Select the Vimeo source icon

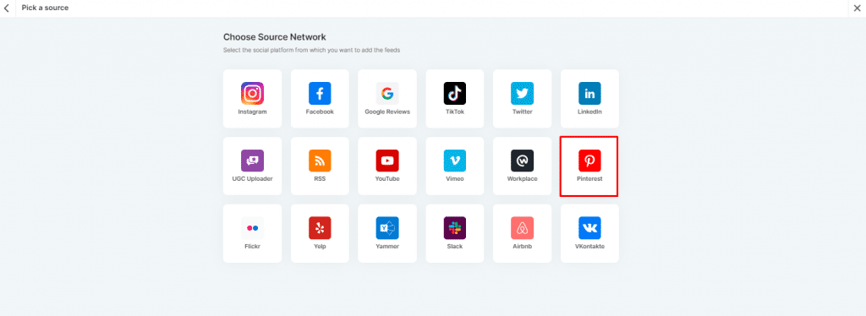click(x=454, y=161)
